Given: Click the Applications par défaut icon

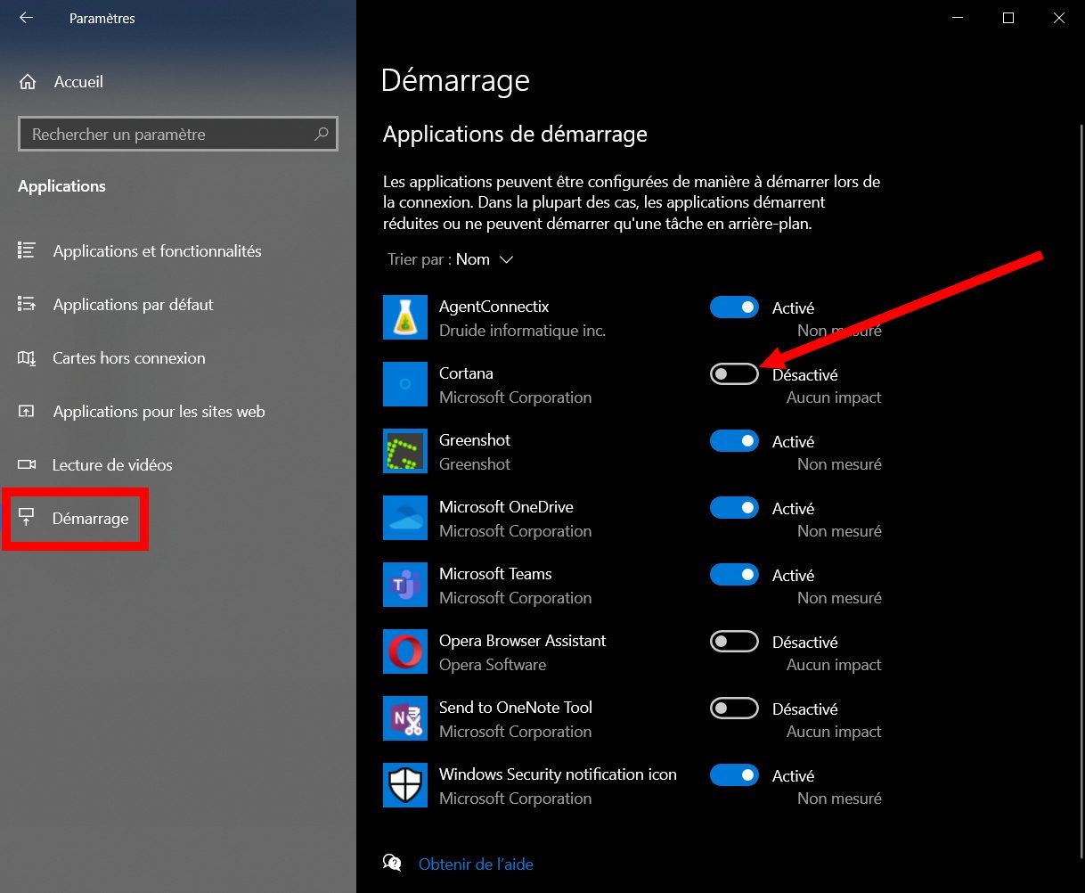Looking at the screenshot, I should coord(27,305).
